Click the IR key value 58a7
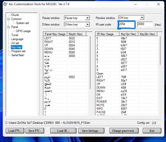Screen dimensions: 166x142 pyautogui.click(x=124, y=80)
